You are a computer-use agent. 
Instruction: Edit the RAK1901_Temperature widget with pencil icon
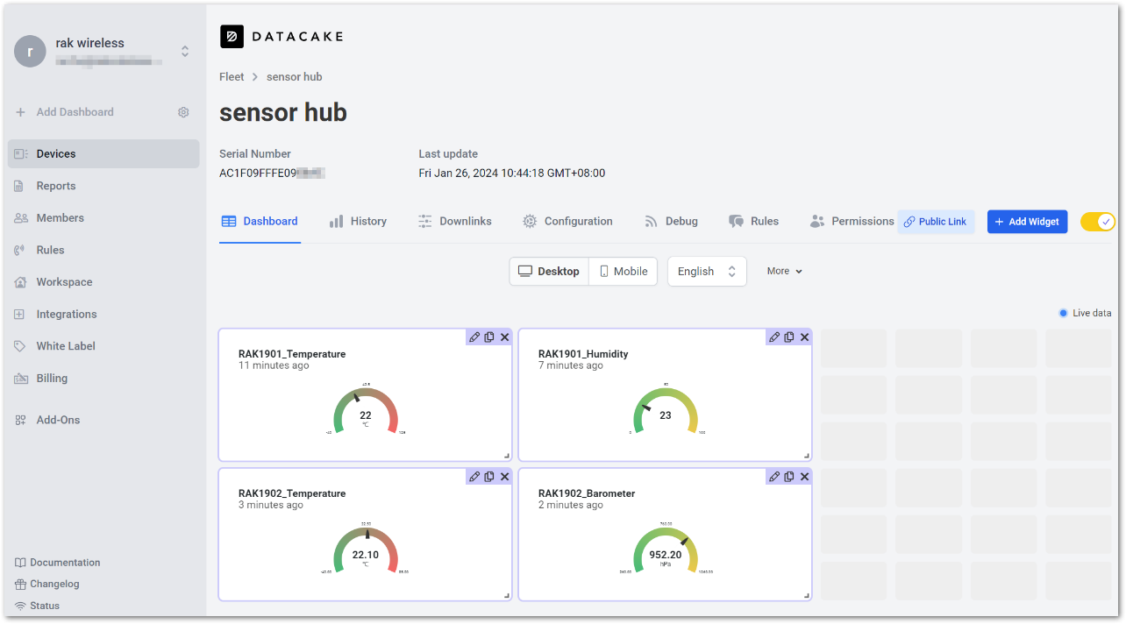coord(474,337)
